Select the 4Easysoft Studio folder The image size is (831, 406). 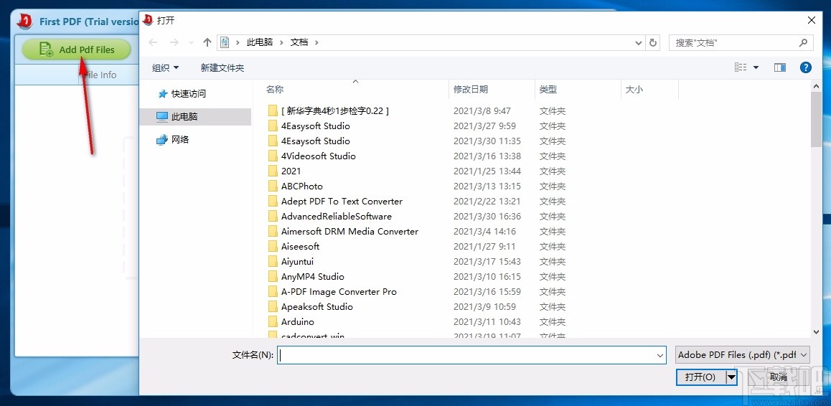click(315, 126)
